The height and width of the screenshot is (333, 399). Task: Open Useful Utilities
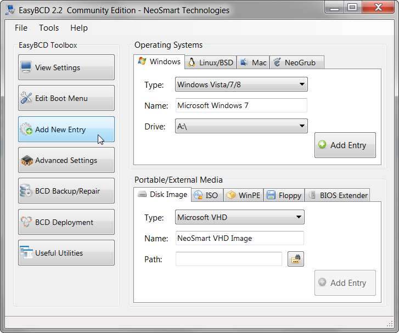pos(66,253)
